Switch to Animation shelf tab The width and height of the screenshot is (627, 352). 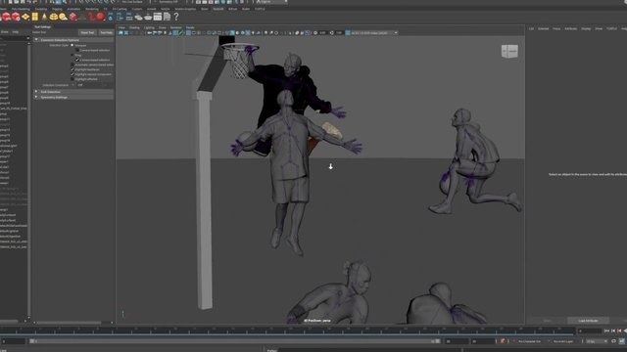click(x=73, y=9)
